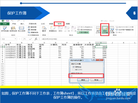The height and width of the screenshot is (103, 138).
Task: Open the Undo history dropdown arrow
Action: (x=15, y=21)
